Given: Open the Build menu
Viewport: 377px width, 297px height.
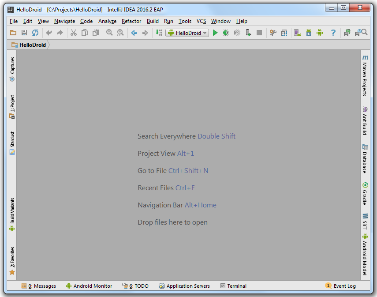Looking at the screenshot, I should coord(153,21).
